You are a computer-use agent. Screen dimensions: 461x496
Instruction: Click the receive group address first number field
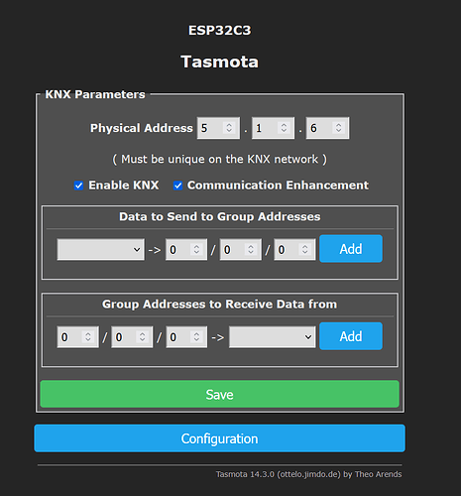[77, 337]
